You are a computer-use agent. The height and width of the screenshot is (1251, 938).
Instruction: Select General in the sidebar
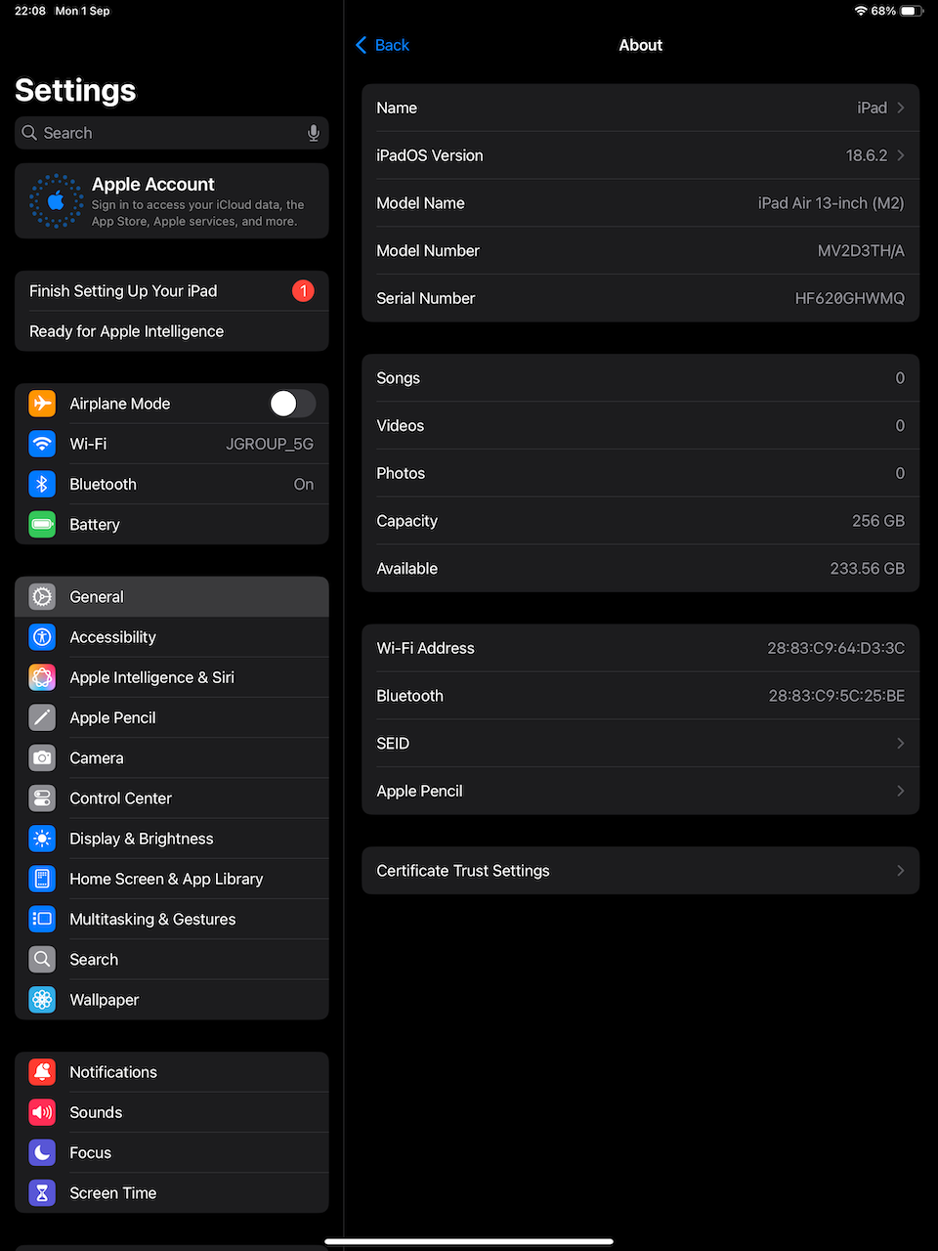coord(172,597)
